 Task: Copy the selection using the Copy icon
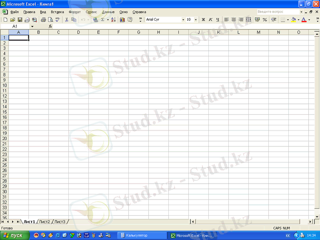coord(74,20)
